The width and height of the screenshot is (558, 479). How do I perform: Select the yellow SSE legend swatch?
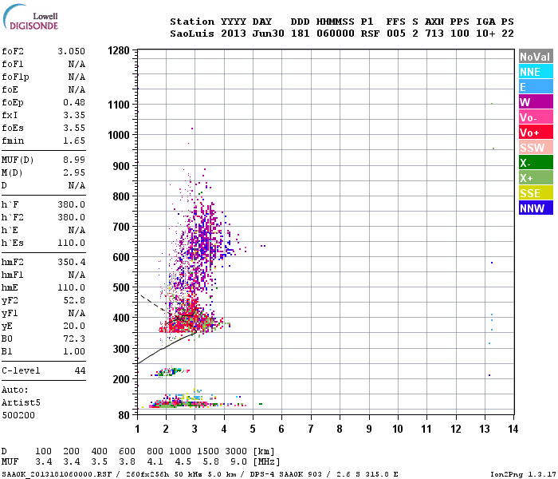tap(536, 193)
